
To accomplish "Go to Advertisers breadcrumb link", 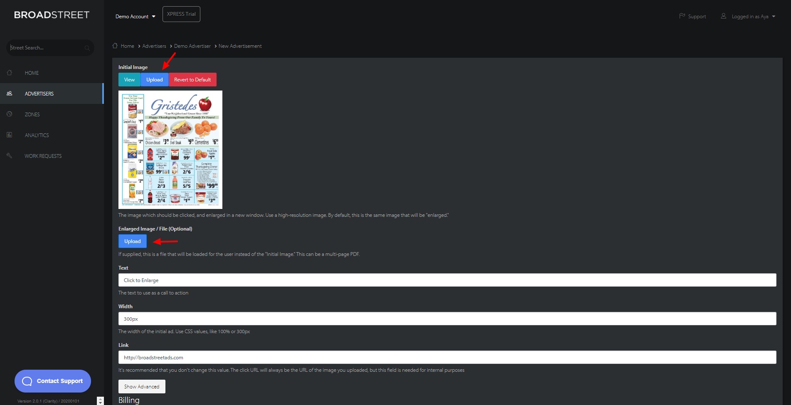I will (154, 46).
